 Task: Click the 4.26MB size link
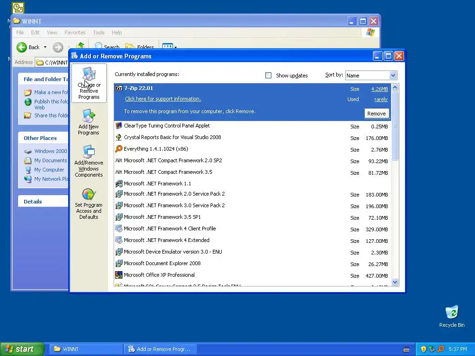379,89
